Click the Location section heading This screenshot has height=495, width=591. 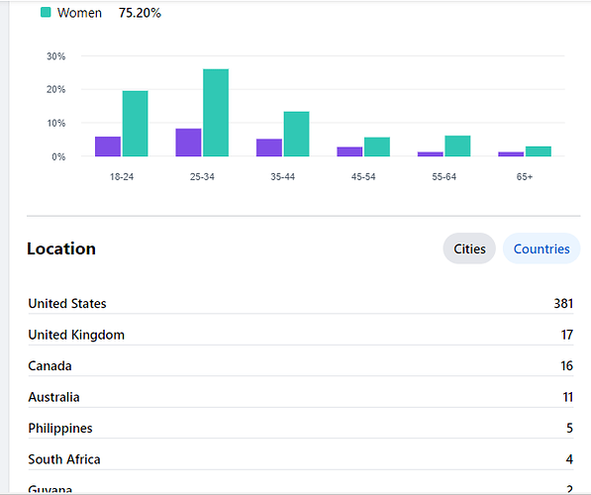pos(61,248)
